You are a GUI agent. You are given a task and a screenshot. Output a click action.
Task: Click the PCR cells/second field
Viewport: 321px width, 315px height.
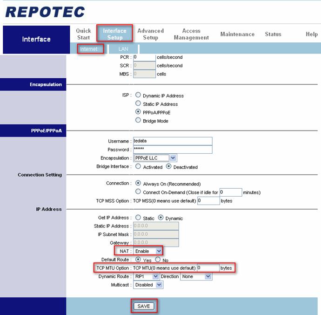click(144, 57)
